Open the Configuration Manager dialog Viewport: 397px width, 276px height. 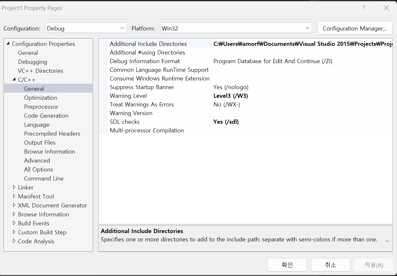pos(354,28)
